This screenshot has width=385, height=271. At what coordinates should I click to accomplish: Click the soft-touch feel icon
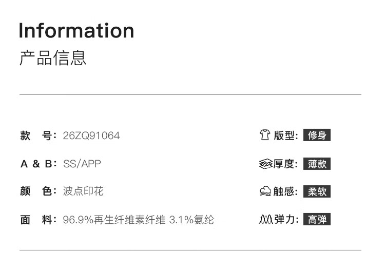pos(265,192)
